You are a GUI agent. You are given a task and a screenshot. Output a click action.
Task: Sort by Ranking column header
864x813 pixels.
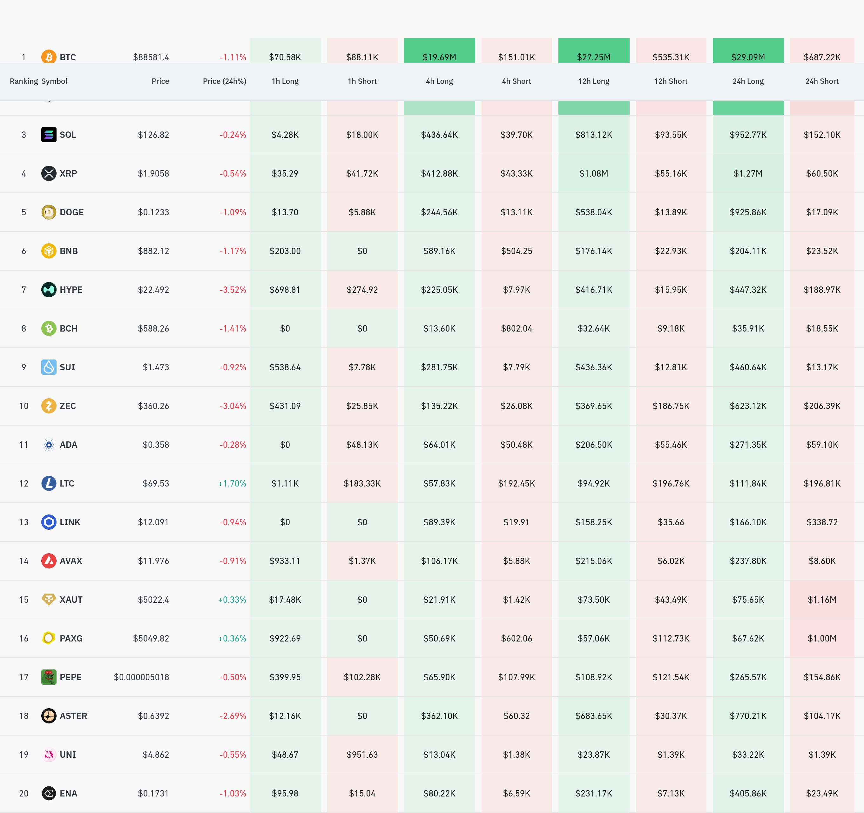tap(24, 81)
